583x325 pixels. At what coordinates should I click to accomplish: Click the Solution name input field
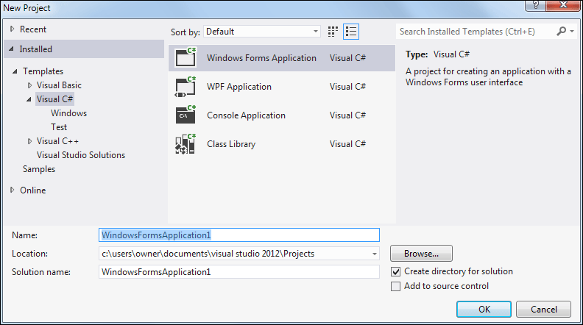[x=239, y=272]
